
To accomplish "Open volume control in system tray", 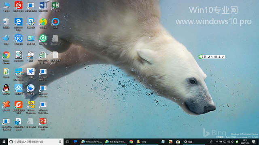I will tap(229, 141).
